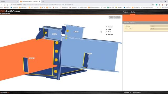Open the Marketing bookmark
168x94 pixels.
pyautogui.click(x=73, y=8)
